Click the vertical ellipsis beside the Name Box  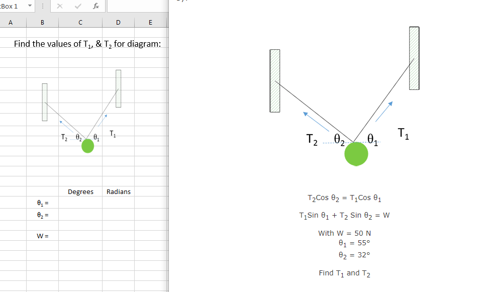(x=43, y=6)
